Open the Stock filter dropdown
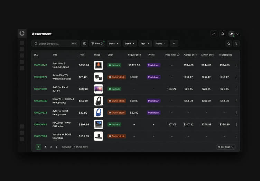260x181 pixels. click(x=112, y=44)
